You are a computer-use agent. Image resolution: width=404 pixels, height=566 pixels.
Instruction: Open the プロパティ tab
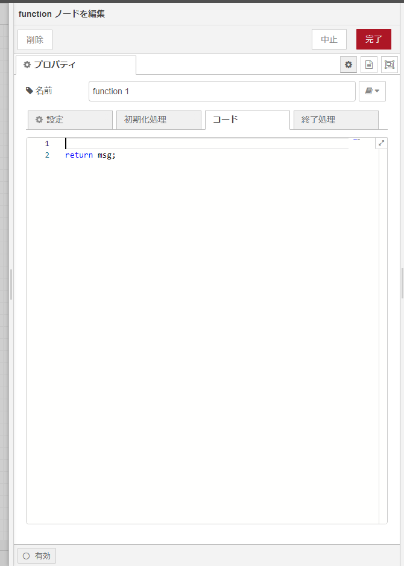coord(76,65)
